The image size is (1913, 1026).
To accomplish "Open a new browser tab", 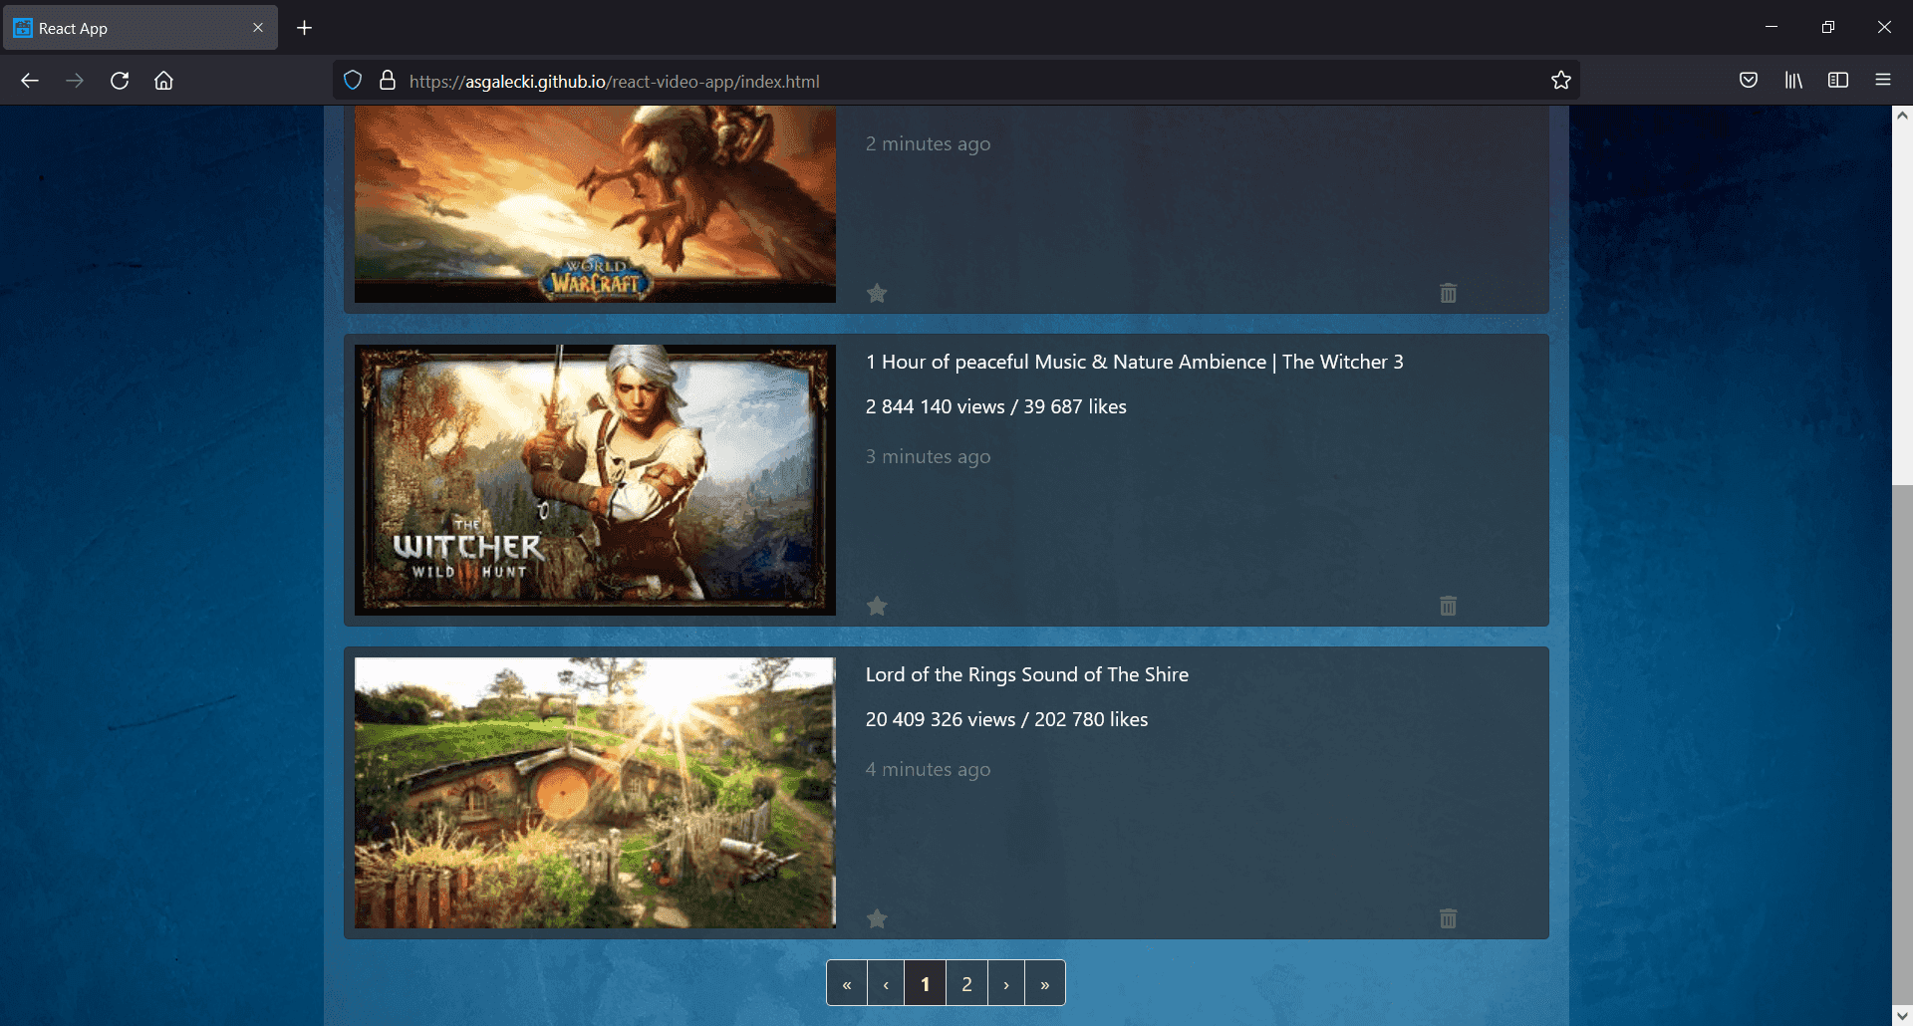I will pos(305,28).
